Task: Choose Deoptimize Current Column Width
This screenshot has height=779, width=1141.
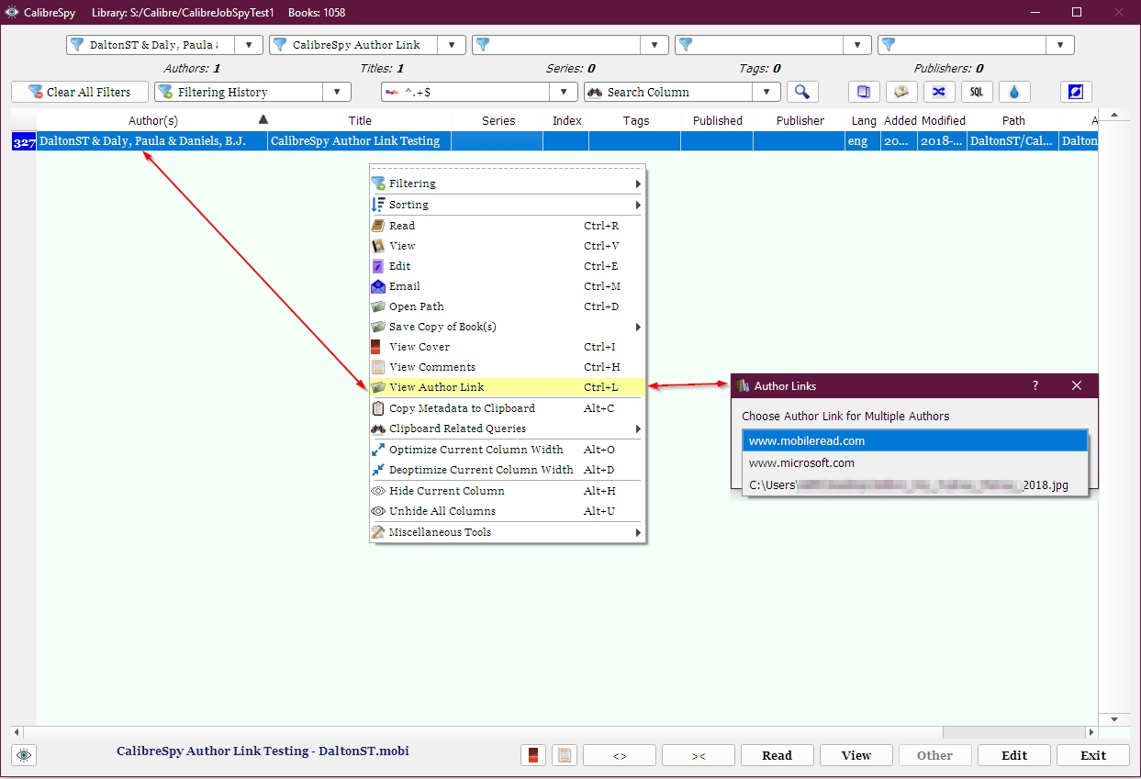Action: point(507,470)
